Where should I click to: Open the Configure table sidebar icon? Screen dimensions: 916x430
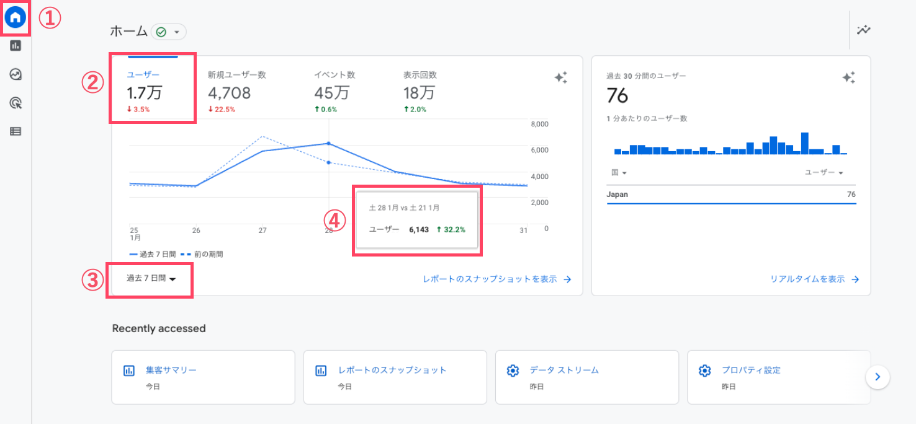pyautogui.click(x=16, y=131)
